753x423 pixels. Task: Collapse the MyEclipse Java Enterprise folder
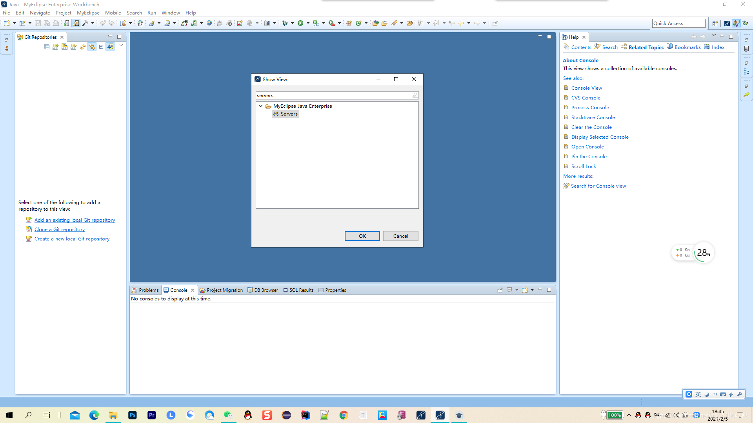260,106
